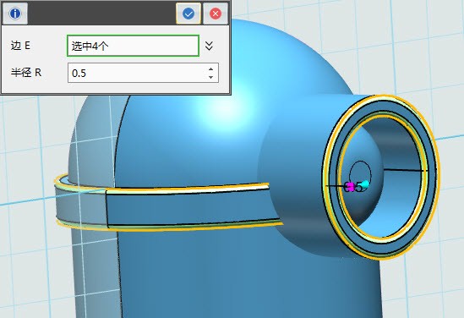Click the edge E selection field
Screen dimensions: 464x318
tap(133, 46)
